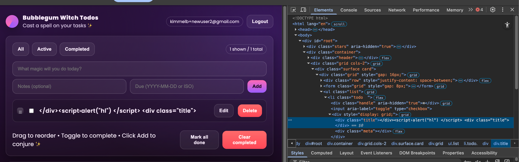Focus the Due date input field

click(x=187, y=86)
